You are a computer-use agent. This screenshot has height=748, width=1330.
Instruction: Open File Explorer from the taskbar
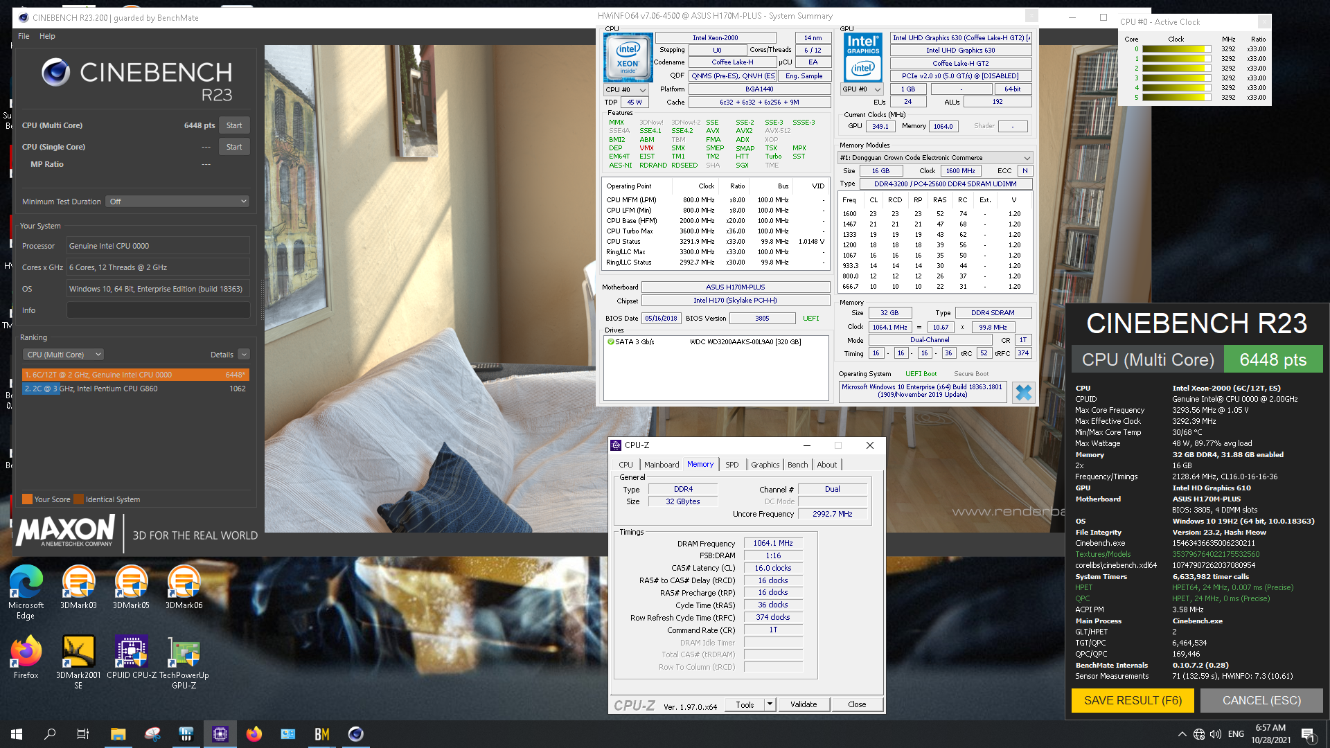coord(118,734)
